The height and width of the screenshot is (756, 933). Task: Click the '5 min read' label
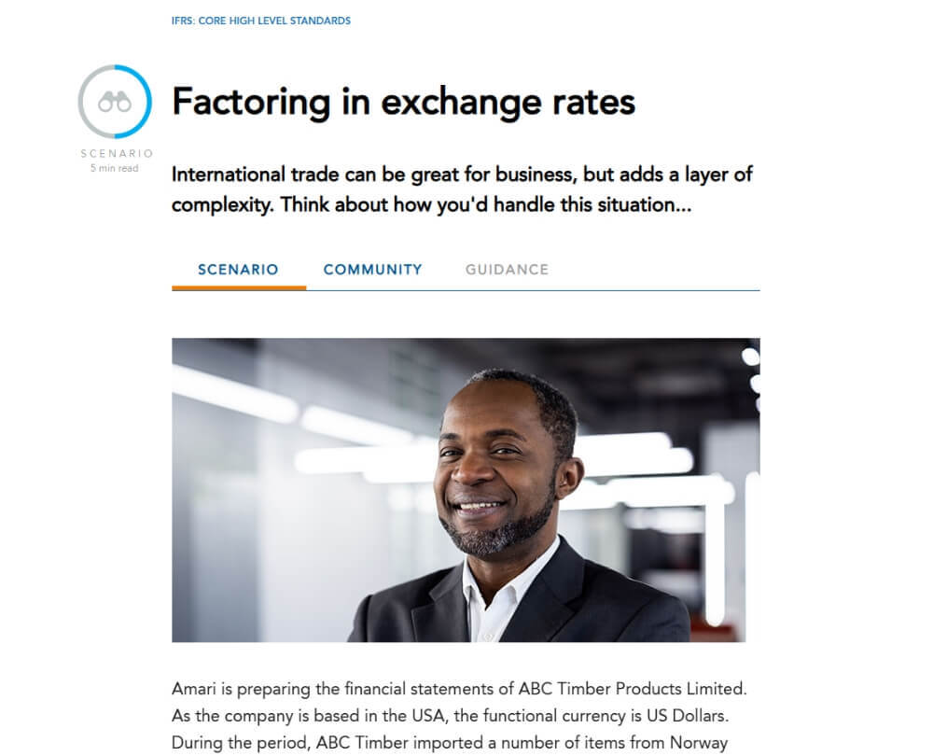pyautogui.click(x=115, y=169)
